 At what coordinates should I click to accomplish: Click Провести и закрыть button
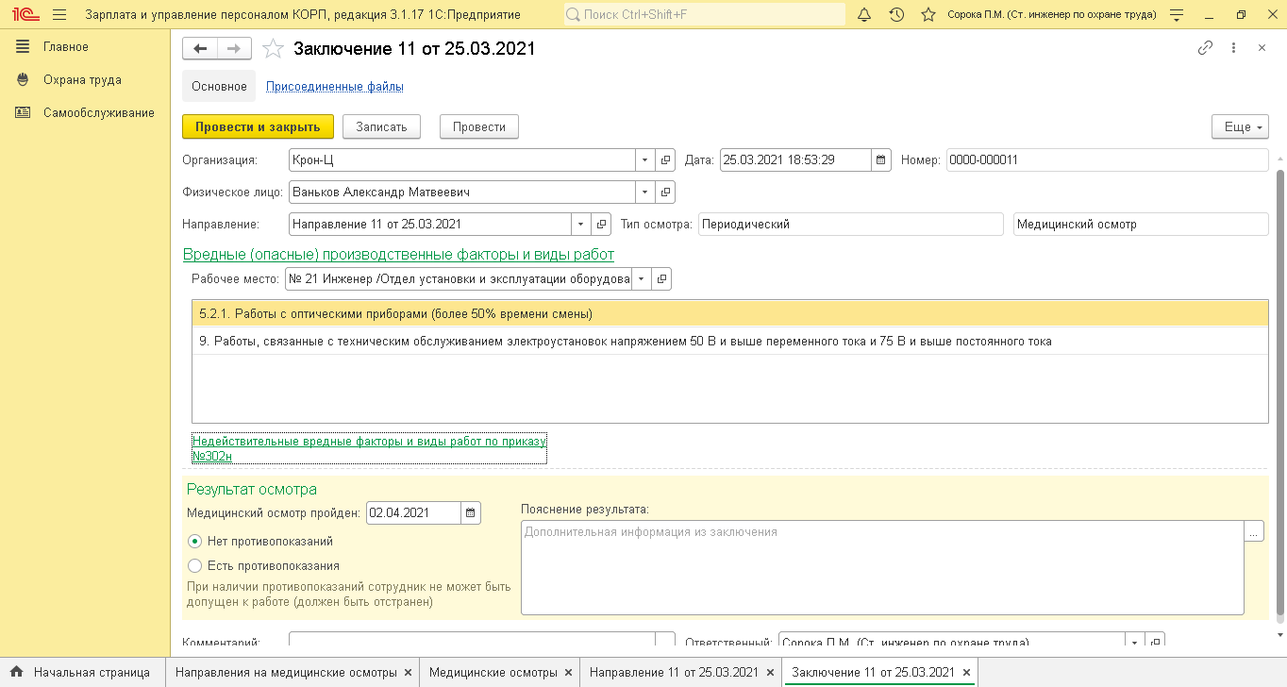258,127
